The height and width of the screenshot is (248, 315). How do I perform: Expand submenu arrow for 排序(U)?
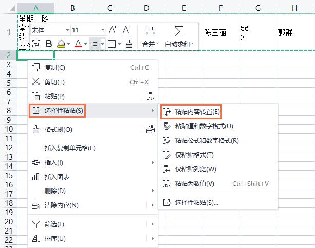tap(153, 239)
